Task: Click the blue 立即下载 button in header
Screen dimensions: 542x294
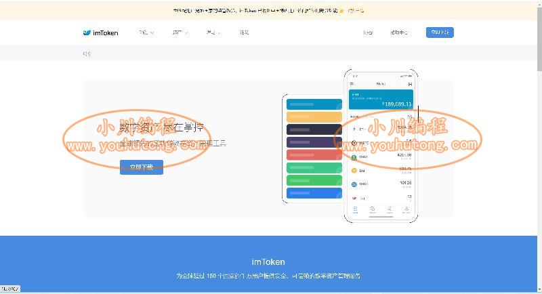Action: (x=440, y=33)
